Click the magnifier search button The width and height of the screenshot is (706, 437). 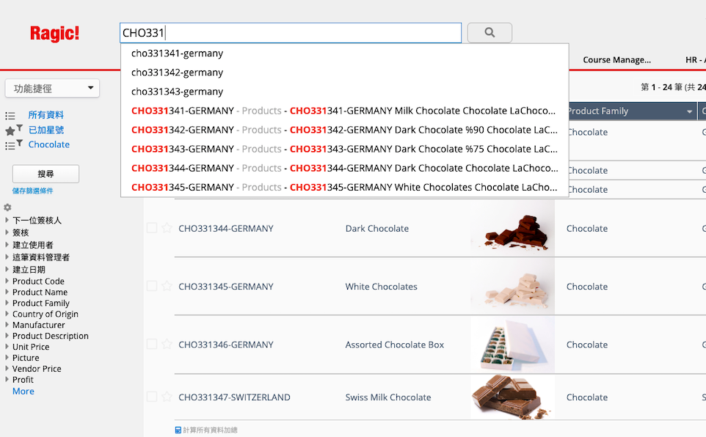490,33
